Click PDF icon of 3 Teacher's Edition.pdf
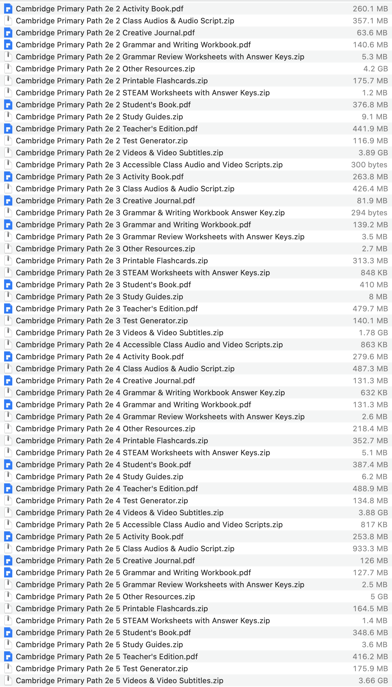Screen dimensions: 392x687 point(8,309)
